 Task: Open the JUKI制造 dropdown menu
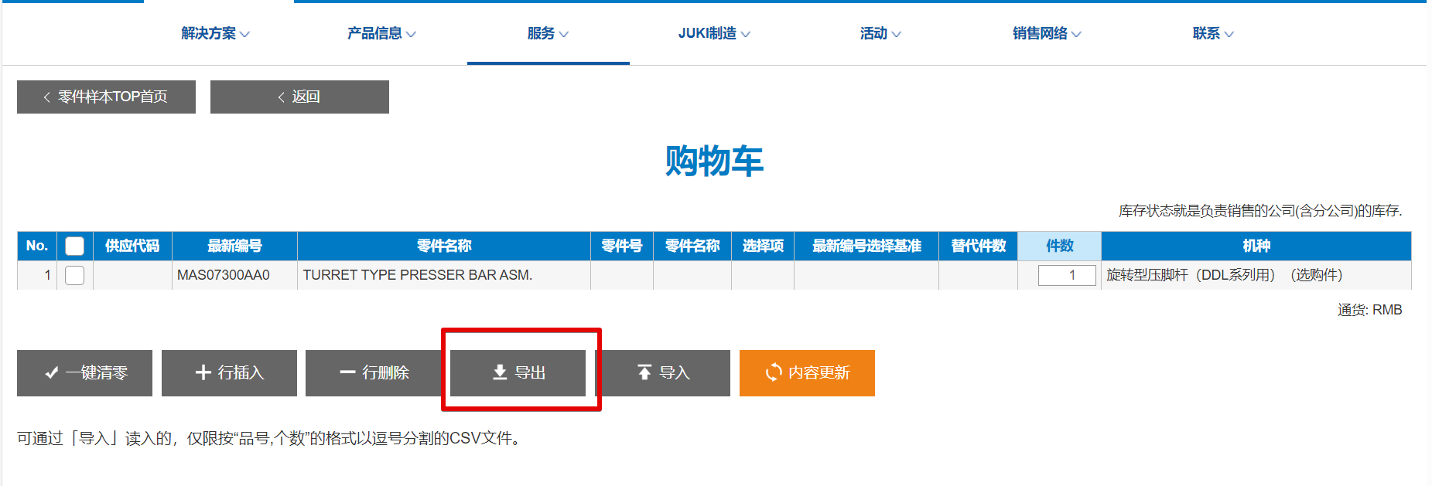[x=713, y=33]
